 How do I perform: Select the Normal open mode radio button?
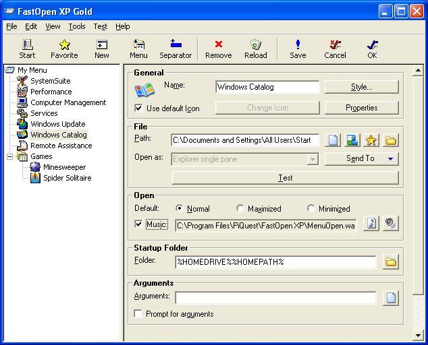[x=180, y=208]
